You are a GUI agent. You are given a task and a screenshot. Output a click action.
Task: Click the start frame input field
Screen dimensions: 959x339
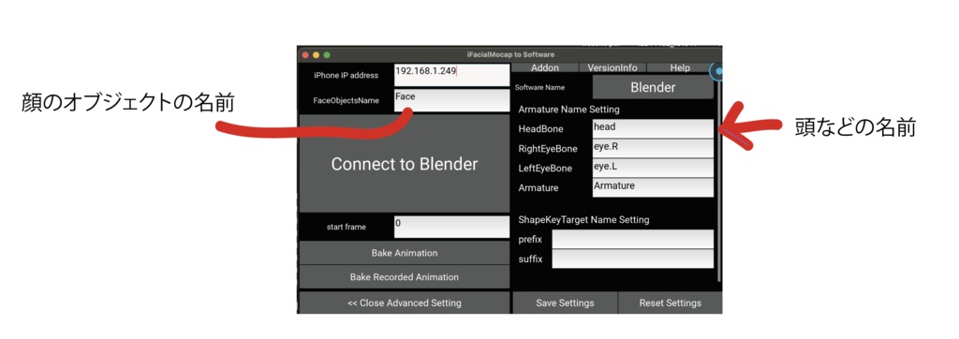coord(451,227)
